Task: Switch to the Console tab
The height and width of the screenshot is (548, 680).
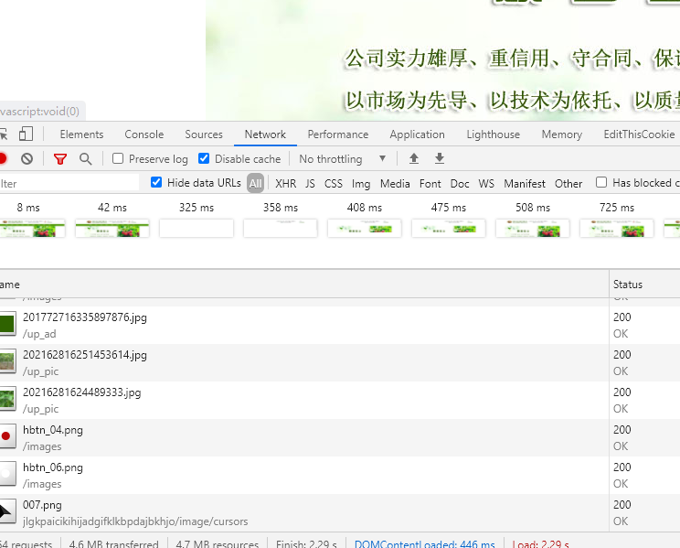Action: pos(143,134)
